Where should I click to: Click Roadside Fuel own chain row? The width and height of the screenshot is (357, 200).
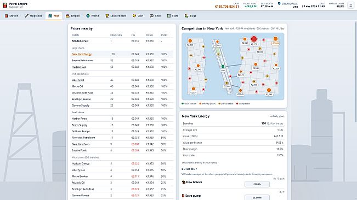pyautogui.click(x=122, y=41)
